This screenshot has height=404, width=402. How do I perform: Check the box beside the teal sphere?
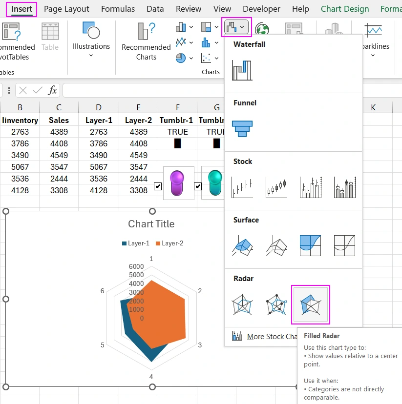click(197, 186)
